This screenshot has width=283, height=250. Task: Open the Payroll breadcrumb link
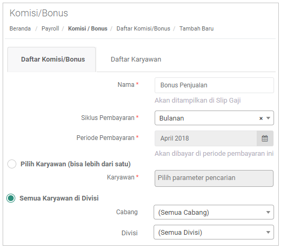click(50, 28)
